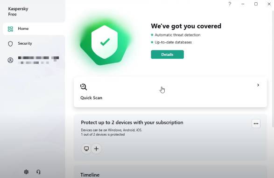Click the user account profile icon

click(10, 60)
